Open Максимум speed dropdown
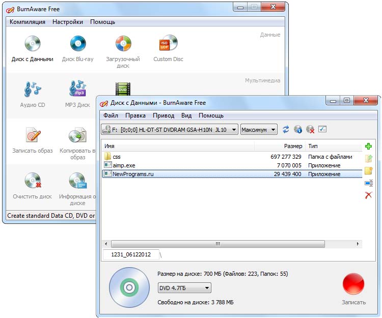 coord(258,130)
